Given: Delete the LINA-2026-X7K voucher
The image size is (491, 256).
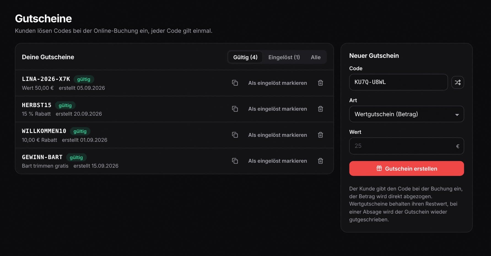Looking at the screenshot, I should [320, 83].
